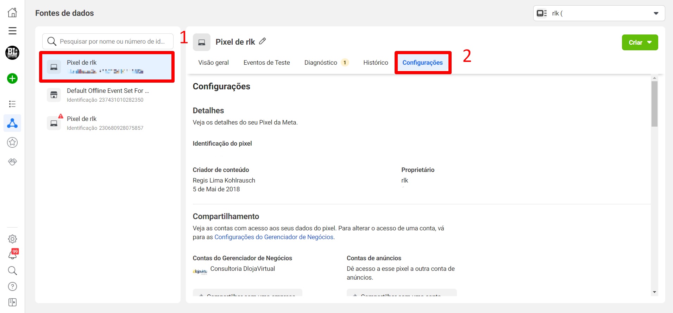The height and width of the screenshot is (313, 673).
Task: Click the vertical scrollbar thumb
Action: click(x=654, y=104)
